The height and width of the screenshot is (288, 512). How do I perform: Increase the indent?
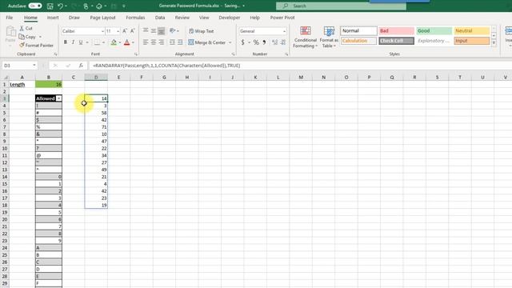tap(180, 42)
